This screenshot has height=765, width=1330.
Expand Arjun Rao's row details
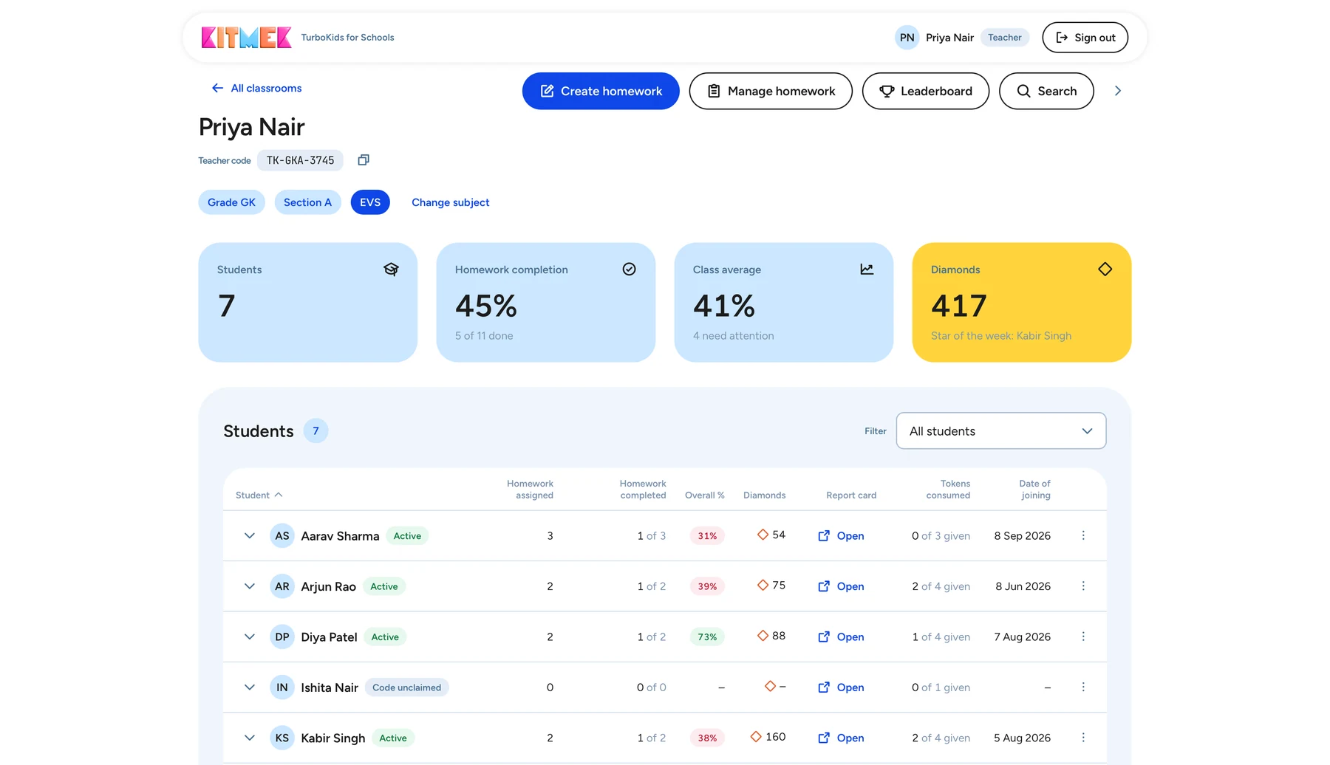[250, 586]
